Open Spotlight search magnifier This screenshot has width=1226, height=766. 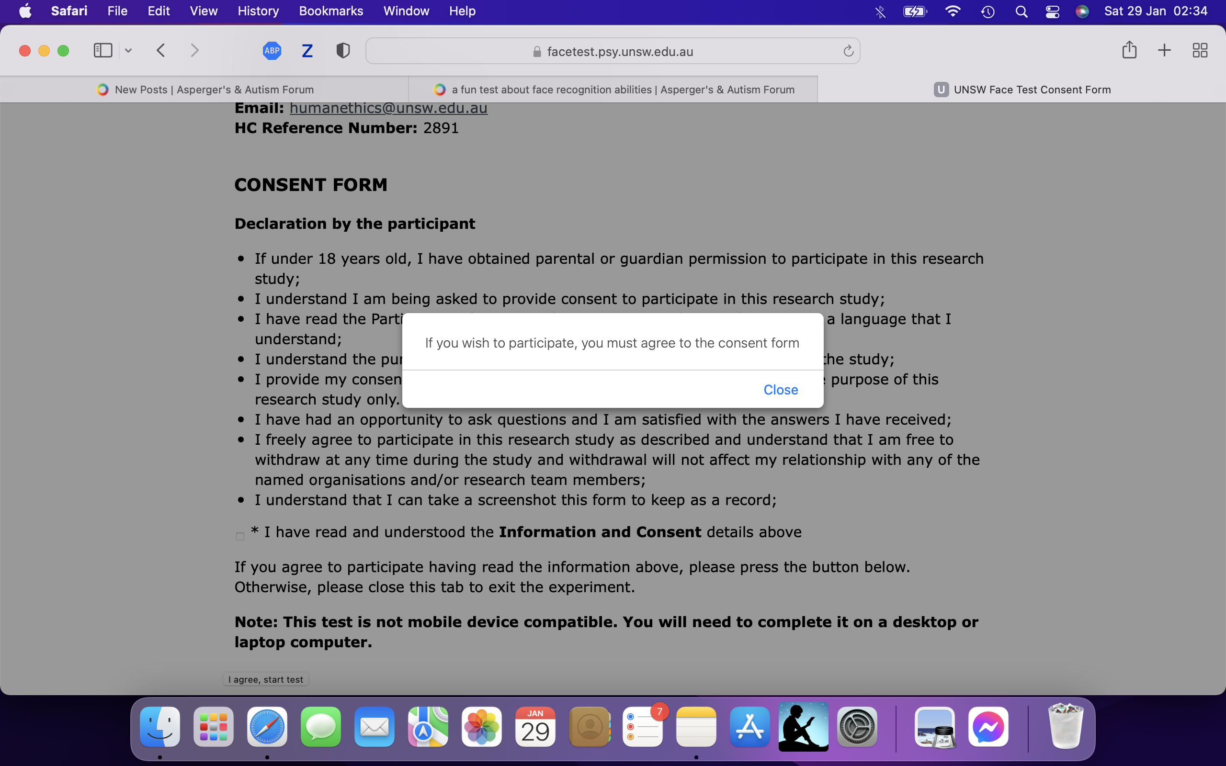1022,11
